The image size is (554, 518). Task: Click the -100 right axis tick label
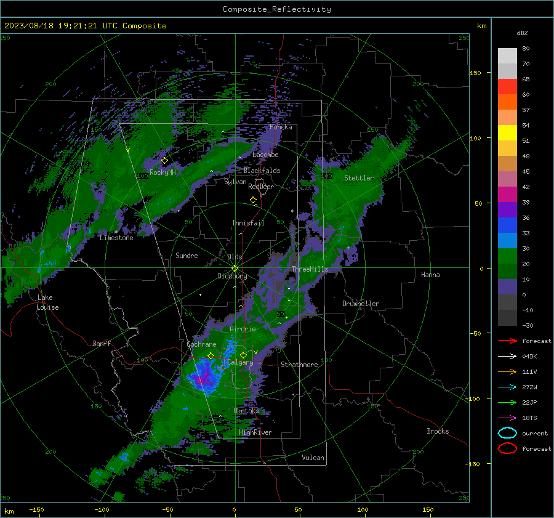point(472,399)
